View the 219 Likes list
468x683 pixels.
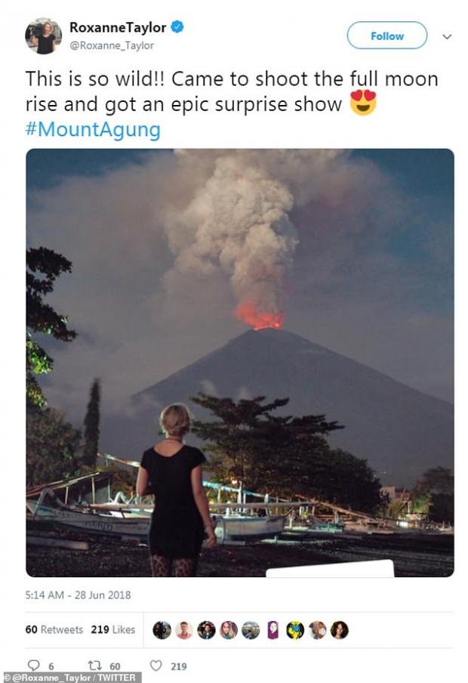(x=112, y=629)
